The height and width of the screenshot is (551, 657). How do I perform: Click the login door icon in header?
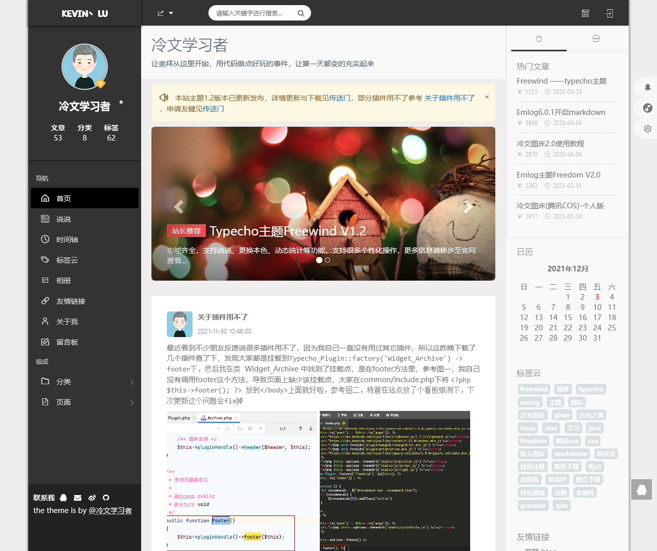[609, 13]
